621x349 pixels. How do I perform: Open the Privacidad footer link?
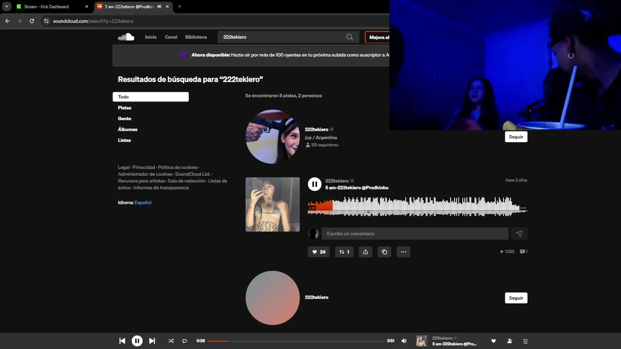(144, 167)
